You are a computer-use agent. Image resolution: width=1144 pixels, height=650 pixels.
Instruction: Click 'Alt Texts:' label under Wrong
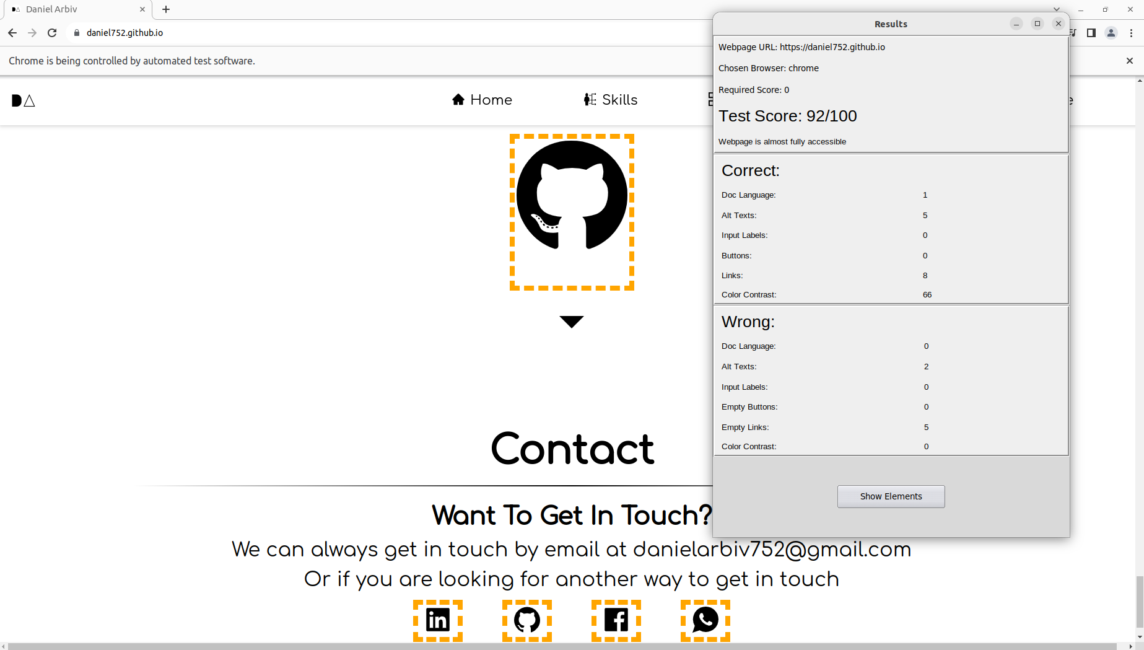pos(738,367)
